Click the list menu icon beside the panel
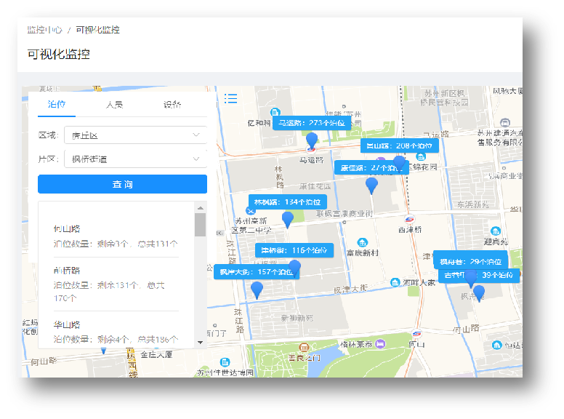Screen dimensions: 564x419 tap(230, 98)
